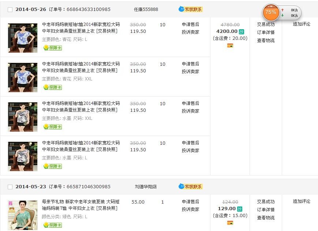This screenshot has height=231, width=318.
Task: Check the box for order 668643633100985
Action: coord(10,10)
